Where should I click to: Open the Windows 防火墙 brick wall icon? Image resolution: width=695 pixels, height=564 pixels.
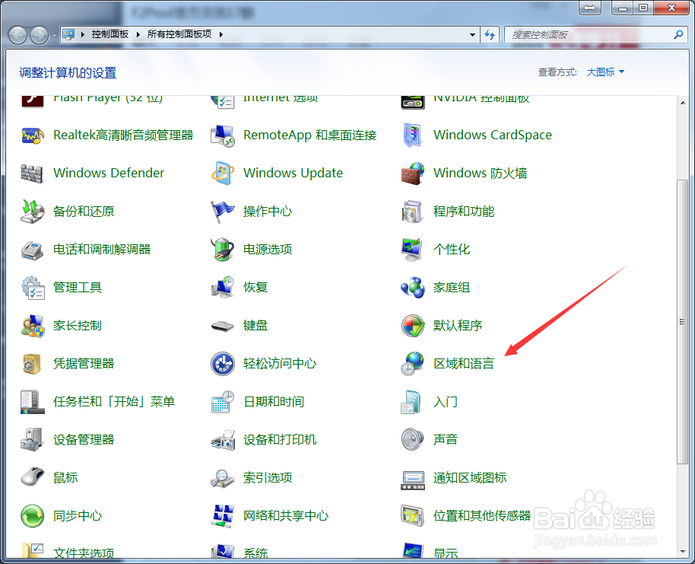tap(413, 173)
